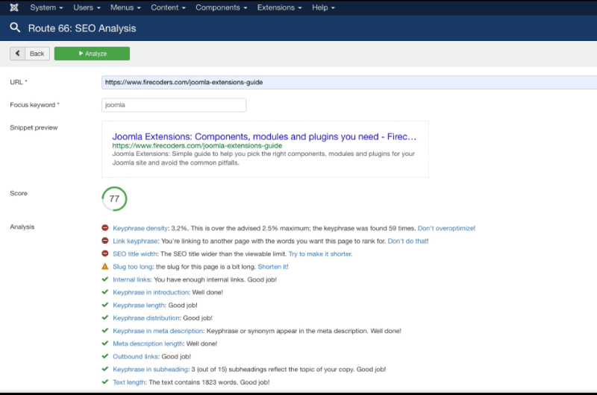Screen dimensions: 597x395
Task: Open the Outbound links link
Action: tap(136, 356)
